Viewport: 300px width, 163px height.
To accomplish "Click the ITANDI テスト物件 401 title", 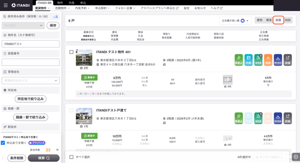I will 113,52.
